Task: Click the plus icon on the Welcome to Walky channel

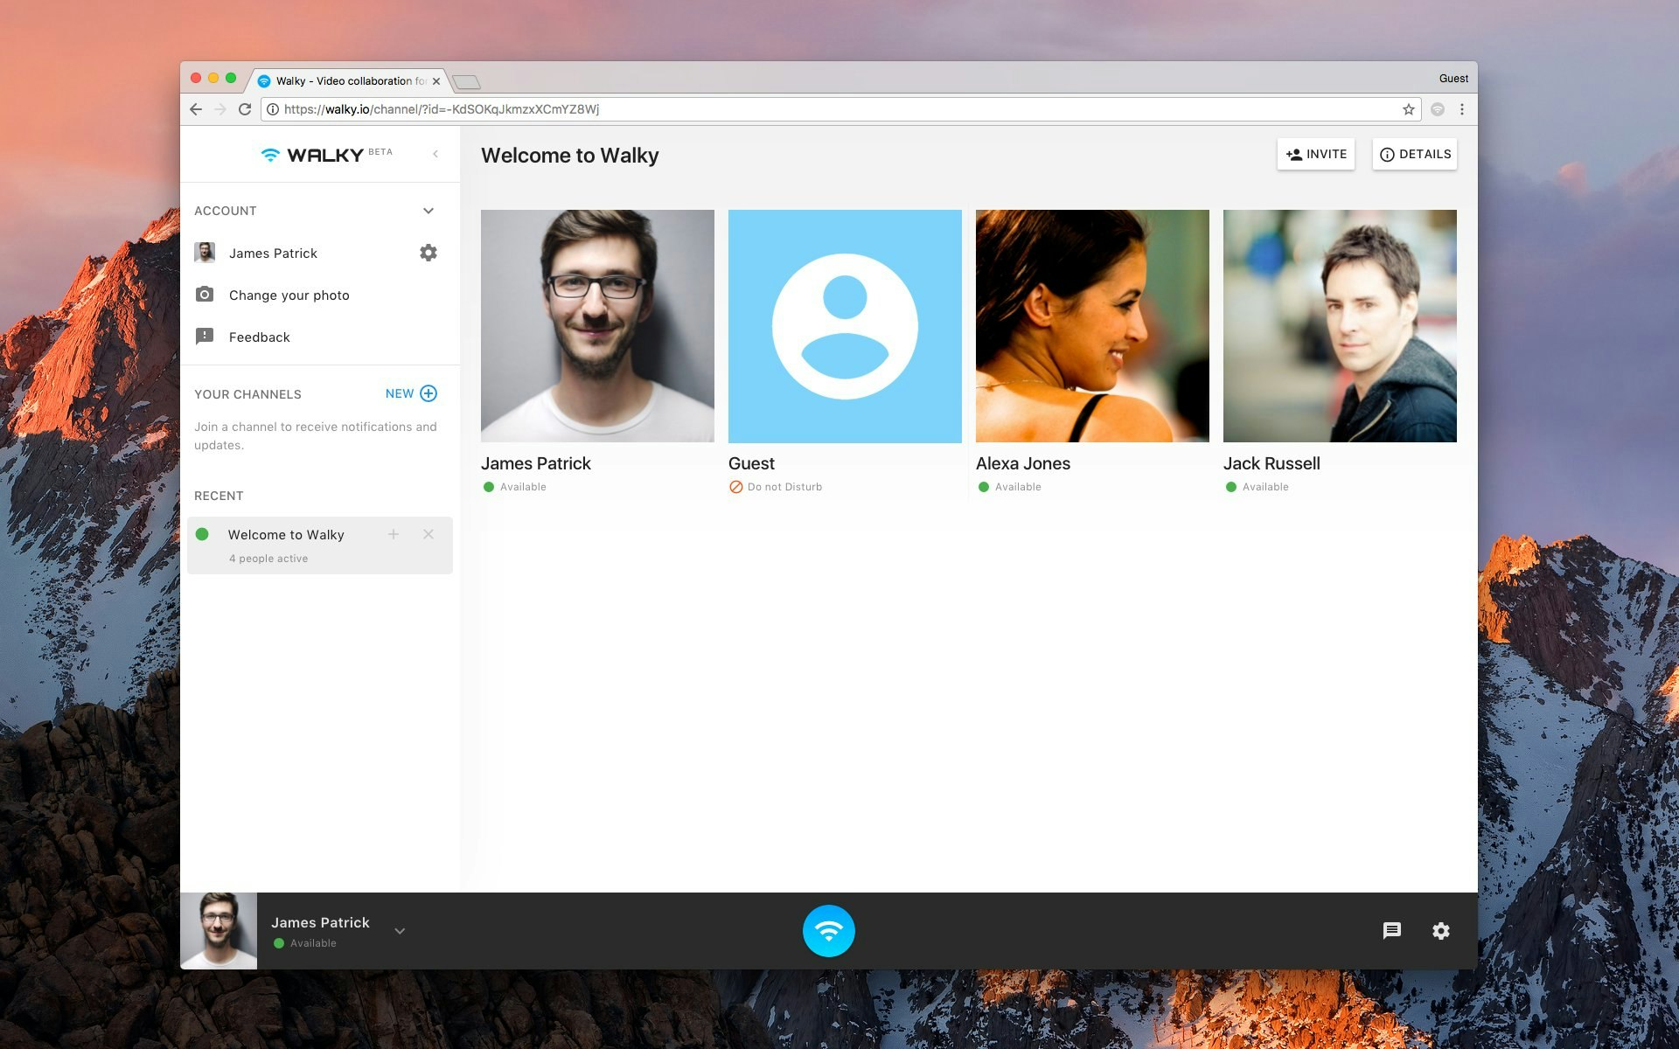Action: click(x=394, y=534)
